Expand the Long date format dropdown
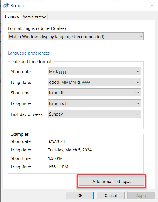Screen dimensions: 158x202 [94, 82]
